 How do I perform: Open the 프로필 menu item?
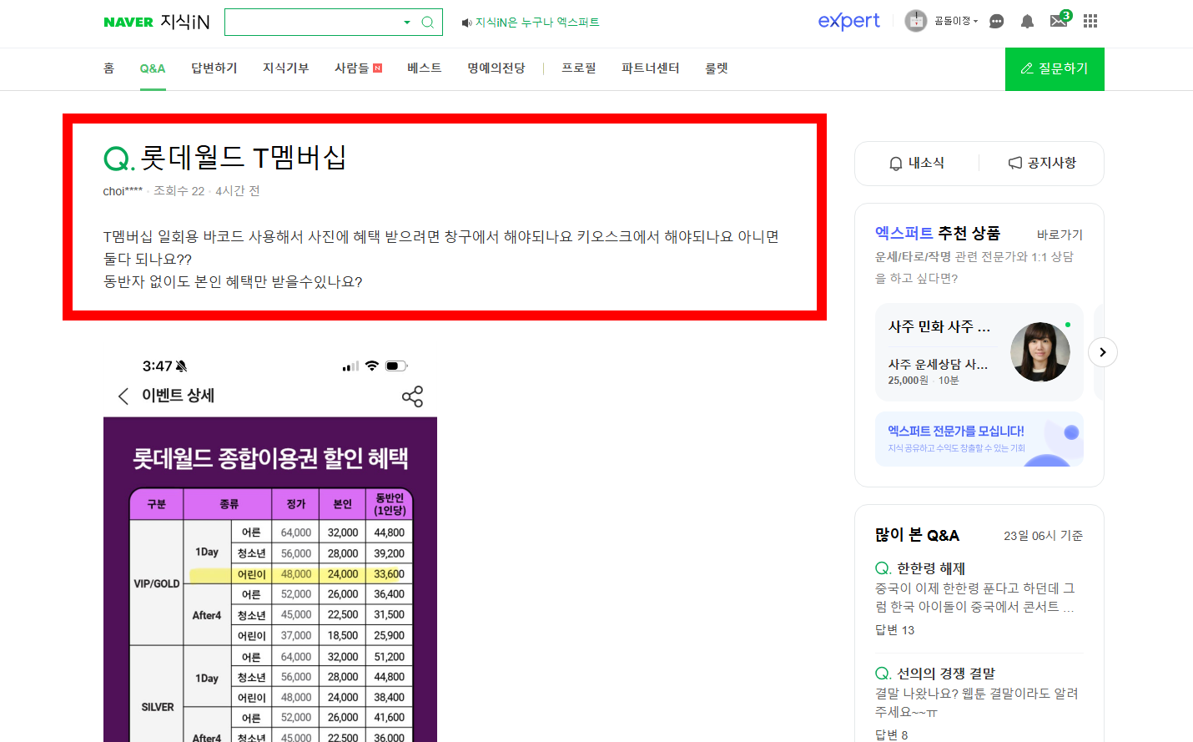click(579, 68)
